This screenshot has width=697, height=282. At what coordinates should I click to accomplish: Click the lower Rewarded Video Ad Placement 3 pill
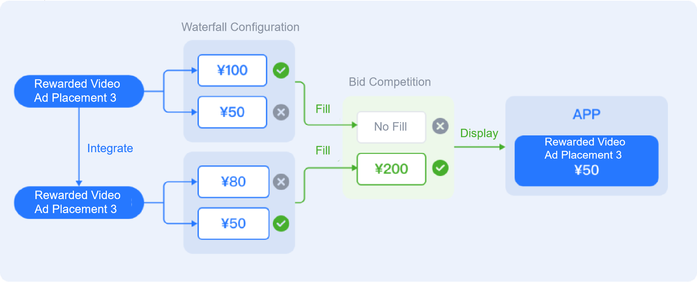(79, 202)
